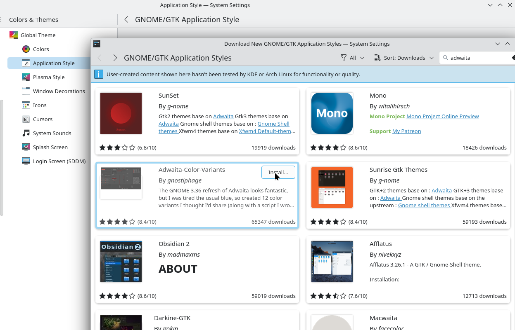This screenshot has height=330, width=515.
Task: Click author name witalihirsch
Action: pos(394,106)
